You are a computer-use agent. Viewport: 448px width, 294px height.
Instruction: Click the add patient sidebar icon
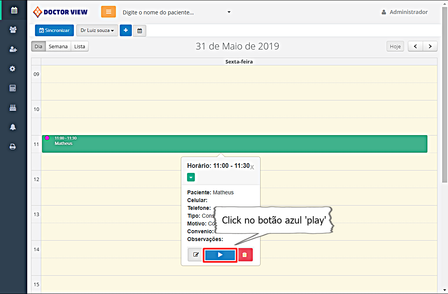click(x=13, y=49)
